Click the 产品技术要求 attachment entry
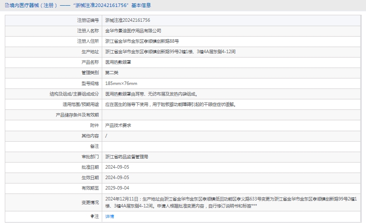 tap(118, 126)
